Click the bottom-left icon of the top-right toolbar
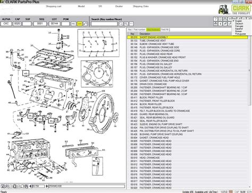Viewport: 252px width, 193px height. 215,24
